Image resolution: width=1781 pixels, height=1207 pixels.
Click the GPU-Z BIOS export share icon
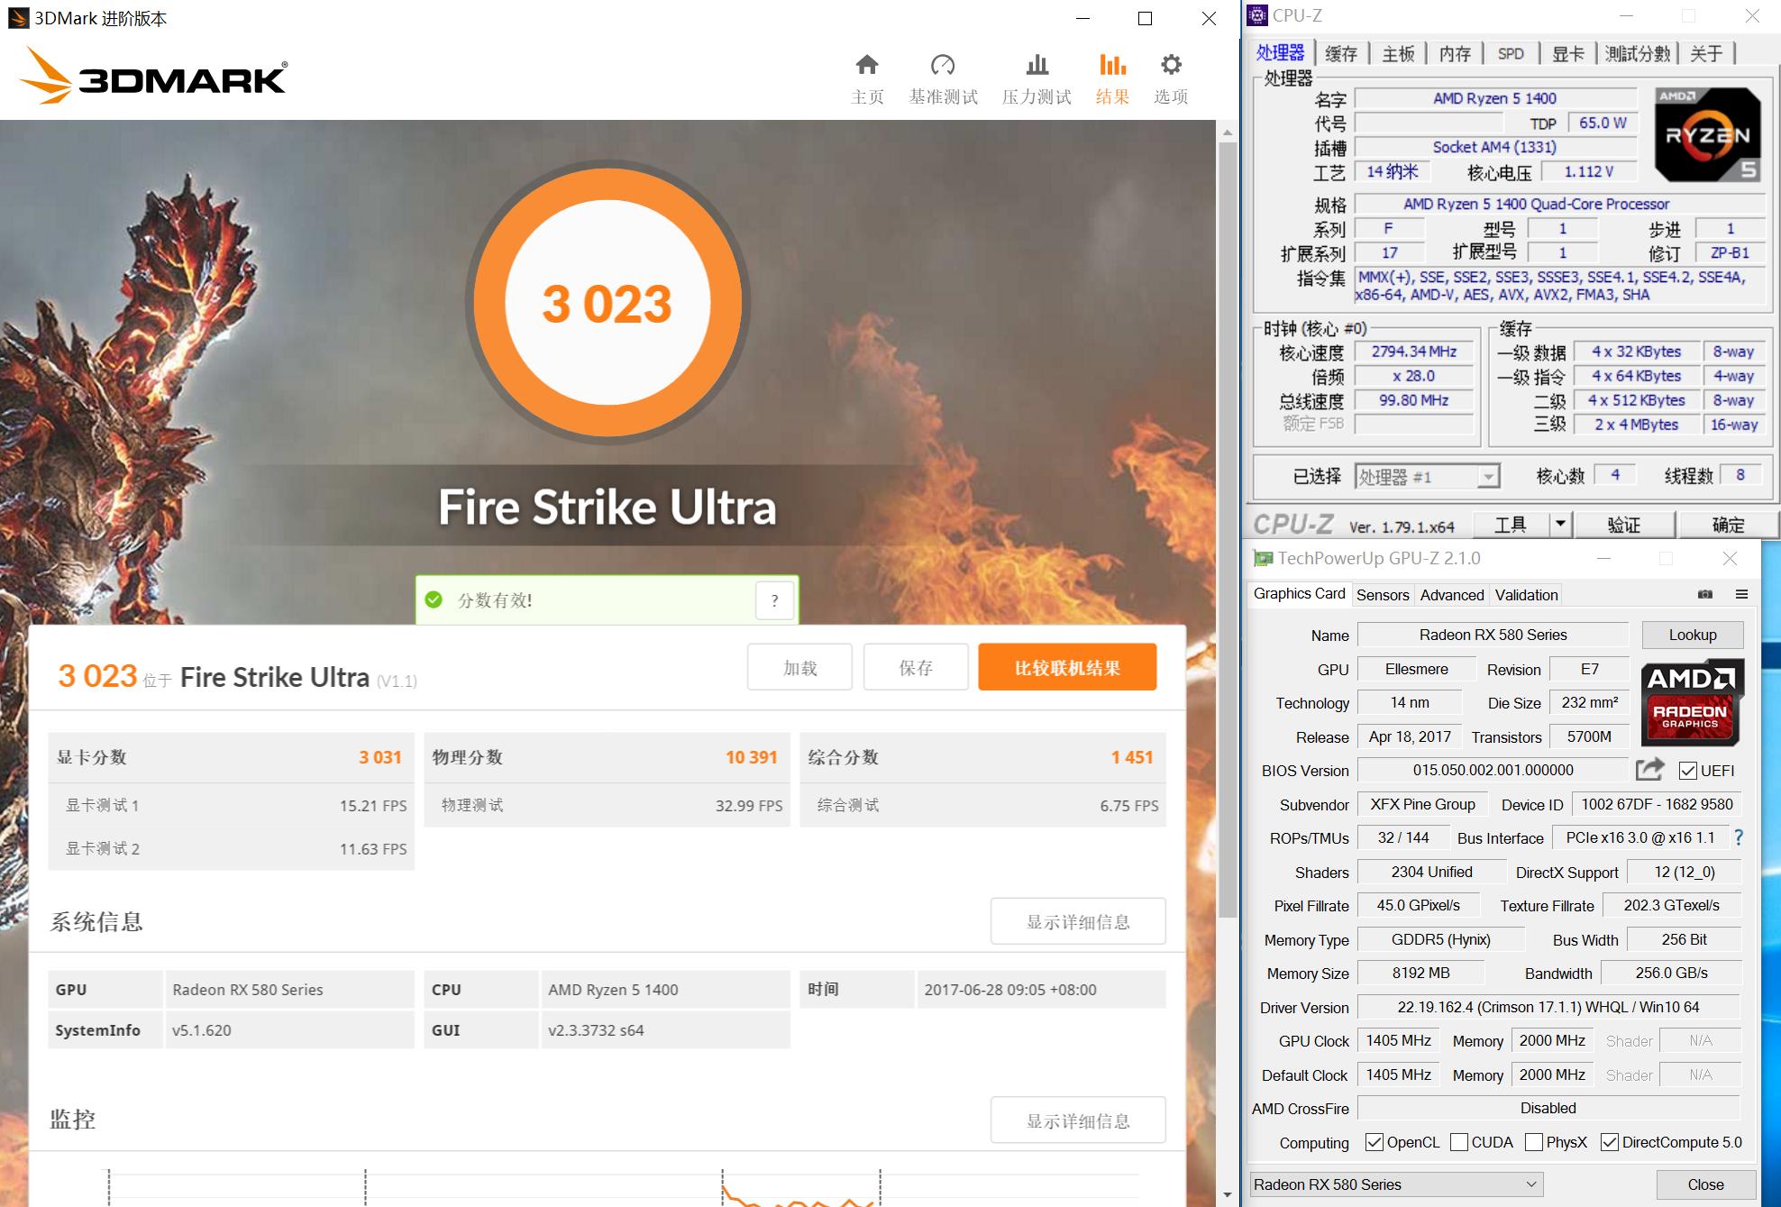(1650, 770)
